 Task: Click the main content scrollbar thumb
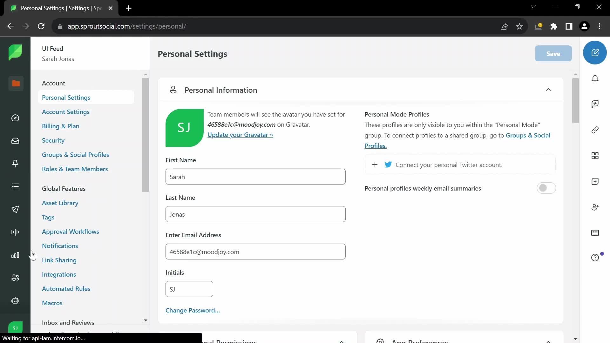575,100
